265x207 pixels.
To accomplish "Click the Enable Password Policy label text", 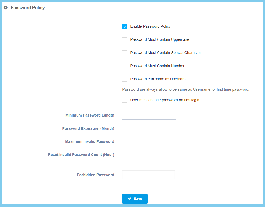I will 150,27.
